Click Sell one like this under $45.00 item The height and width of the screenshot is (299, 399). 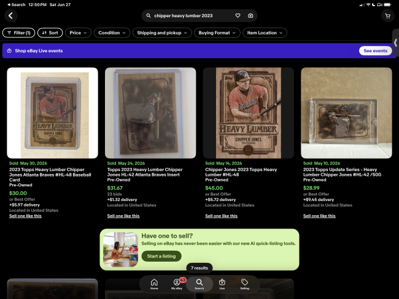pyautogui.click(x=222, y=216)
